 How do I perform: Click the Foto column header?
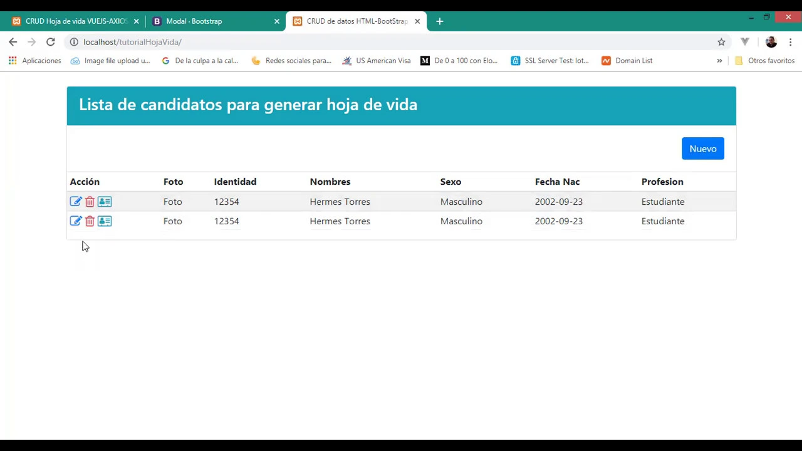[174, 182]
